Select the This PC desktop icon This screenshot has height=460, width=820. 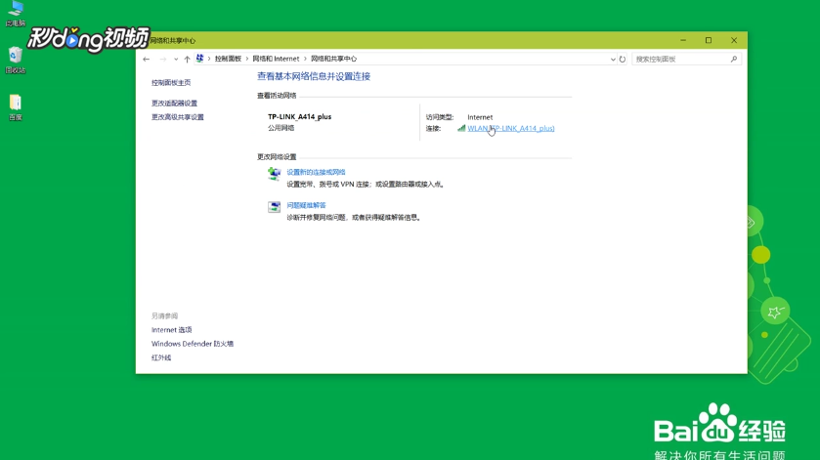tap(16, 14)
